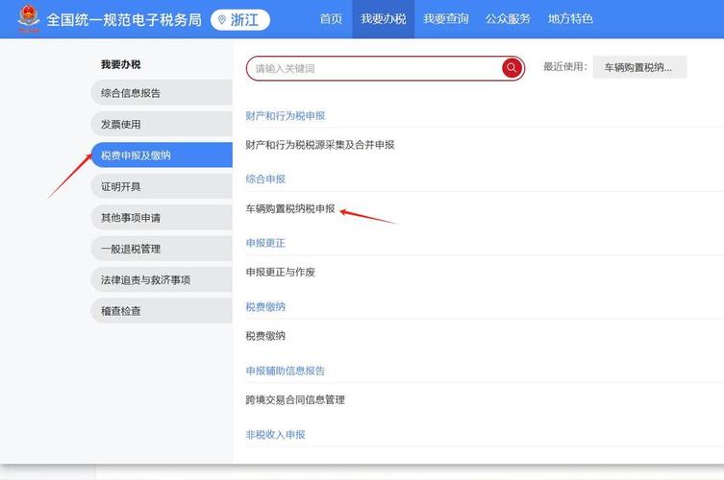Screen dimensions: 724x480
Task: Go to the 首页 tab
Action: point(331,18)
